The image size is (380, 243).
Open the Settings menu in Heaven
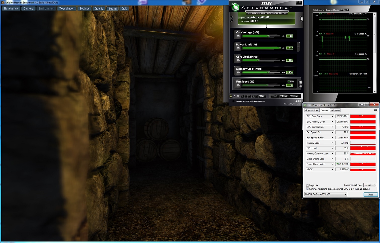[85, 9]
